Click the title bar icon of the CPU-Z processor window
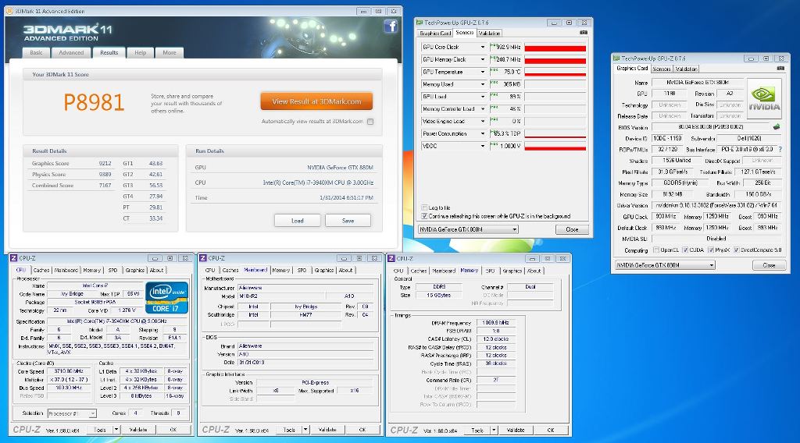Screen dimensions: 800x443 tap(14, 258)
